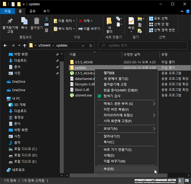Go up one folder level
Viewport: 191px width, 184px height.
25,45
